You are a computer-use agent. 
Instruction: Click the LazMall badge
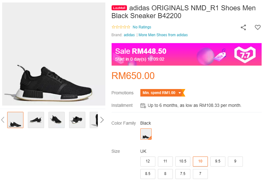[x=119, y=8]
